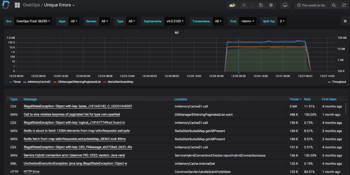Click the 84.51% rate value
The height and width of the screenshot is (175, 350).
(310, 172)
